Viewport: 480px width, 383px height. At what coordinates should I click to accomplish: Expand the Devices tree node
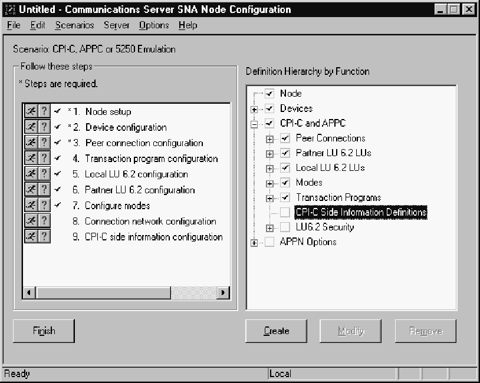pos(254,109)
